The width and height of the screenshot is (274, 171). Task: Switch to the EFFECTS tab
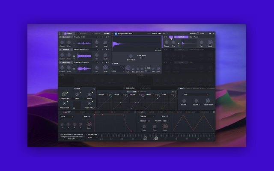pos(96,33)
